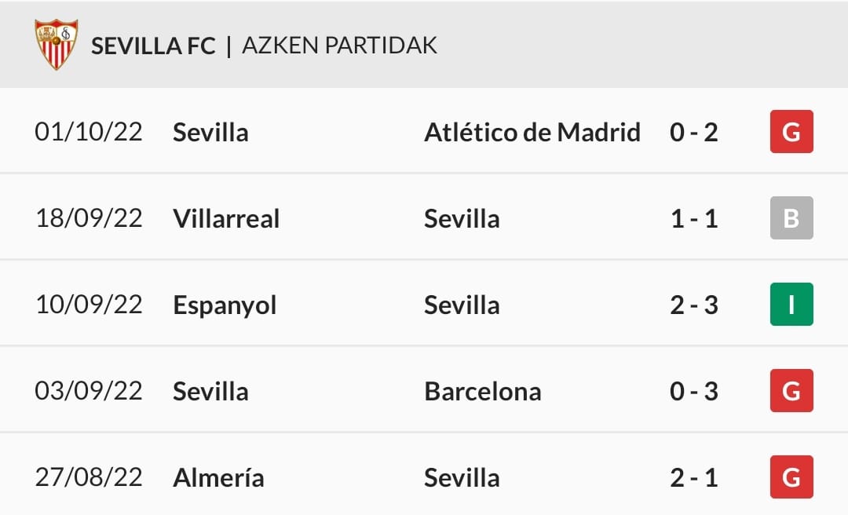Select the 27/08/22 match date
The image size is (848, 515).
tap(89, 477)
